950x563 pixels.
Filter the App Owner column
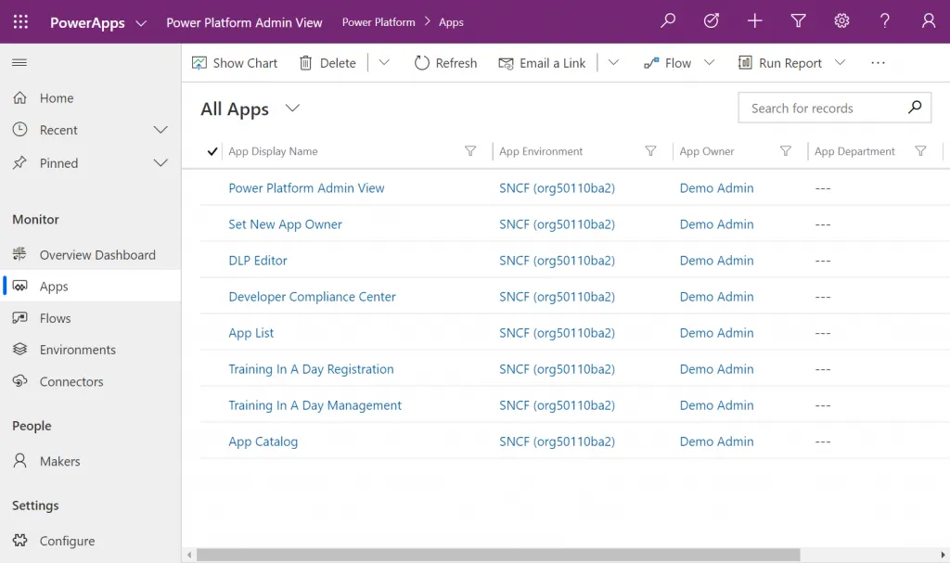click(785, 151)
